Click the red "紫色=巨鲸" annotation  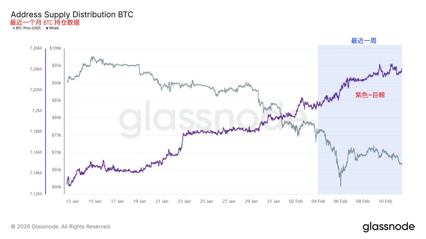coord(370,95)
